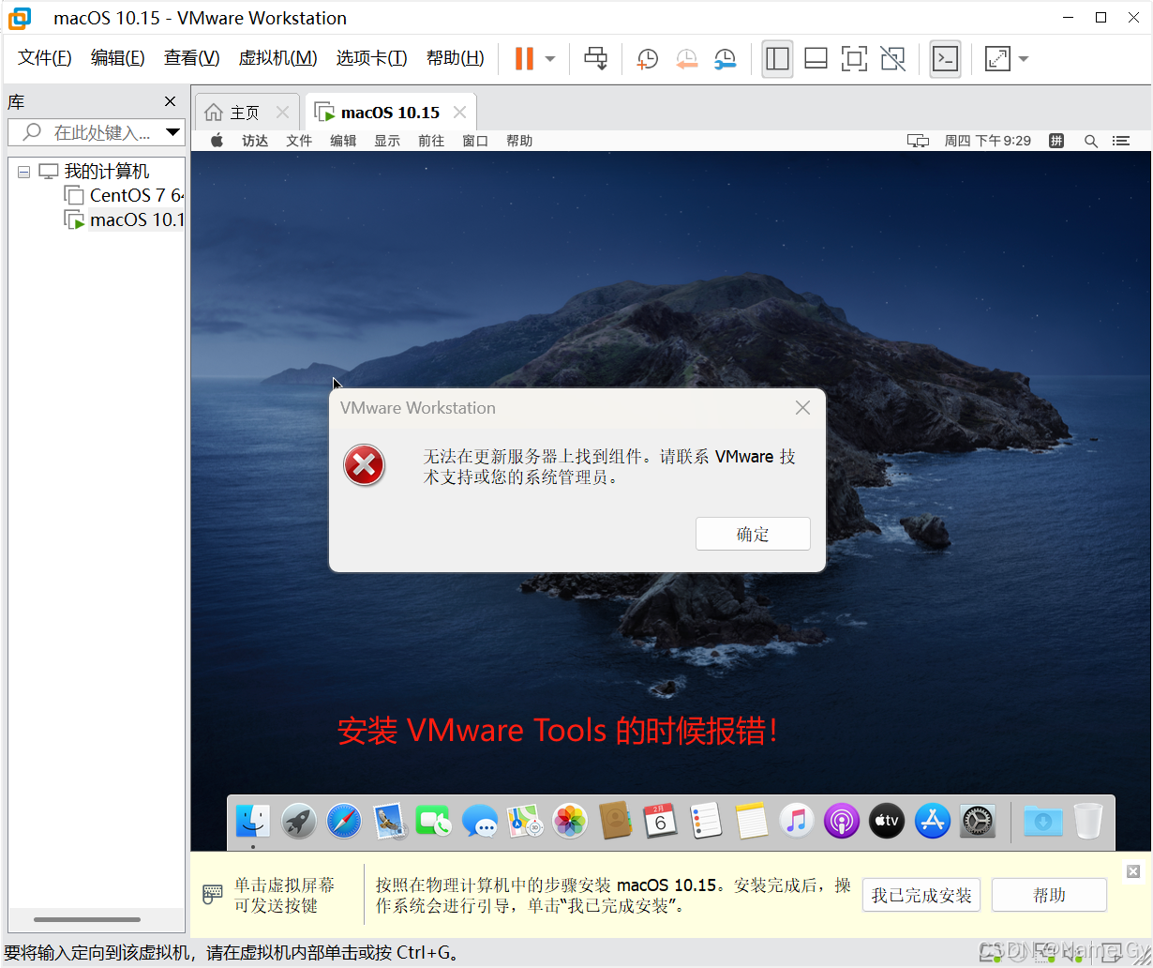Open the 帮助(H) menu in VMware
This screenshot has width=1153, height=968.
pos(455,58)
